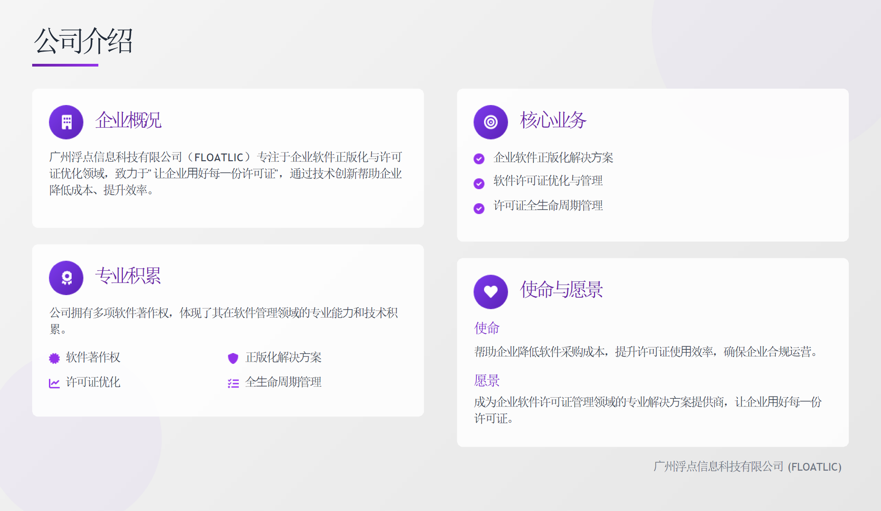Click the heart icon beside 使命与愿景
881x511 pixels.
tap(490, 292)
